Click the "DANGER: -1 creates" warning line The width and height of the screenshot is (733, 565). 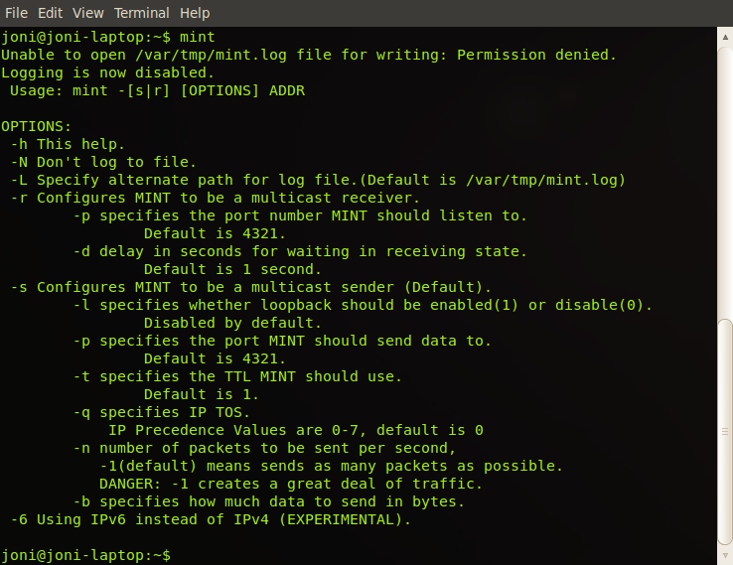coord(291,484)
